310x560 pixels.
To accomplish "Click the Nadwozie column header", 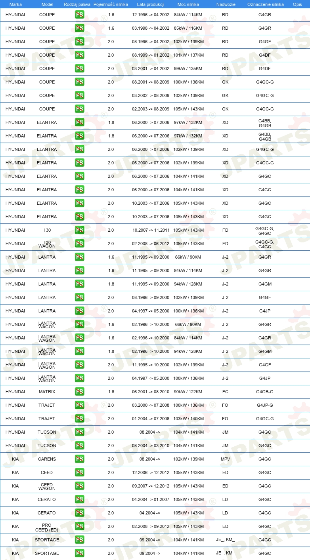I will tap(226, 4).
